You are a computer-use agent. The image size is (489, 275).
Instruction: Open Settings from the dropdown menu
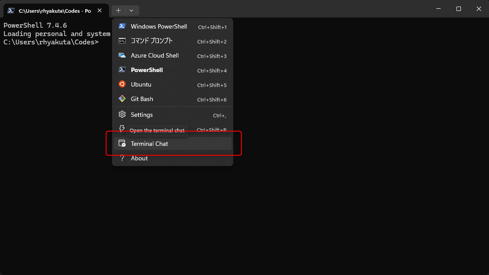tap(173, 115)
